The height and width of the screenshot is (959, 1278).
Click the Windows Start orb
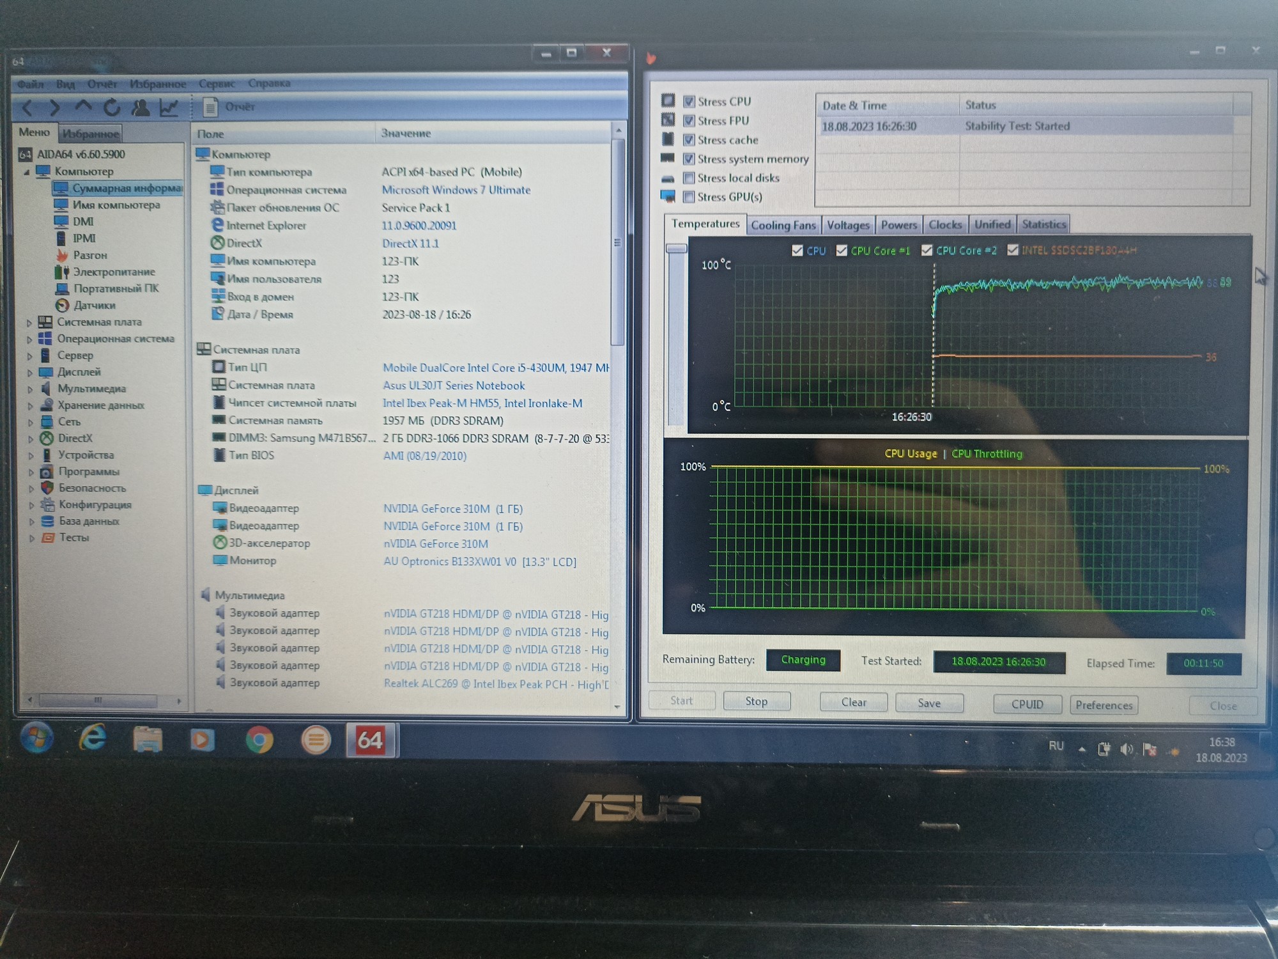pyautogui.click(x=36, y=738)
